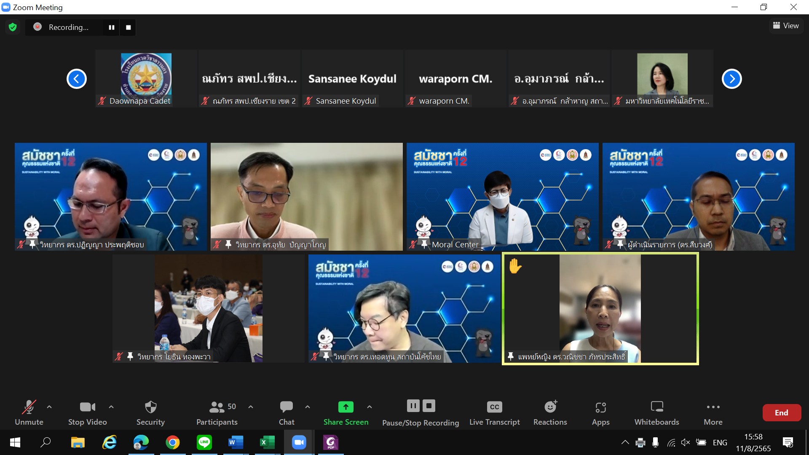Screen dimensions: 809x455
Task: Unmute the microphone
Action: [x=29, y=412]
